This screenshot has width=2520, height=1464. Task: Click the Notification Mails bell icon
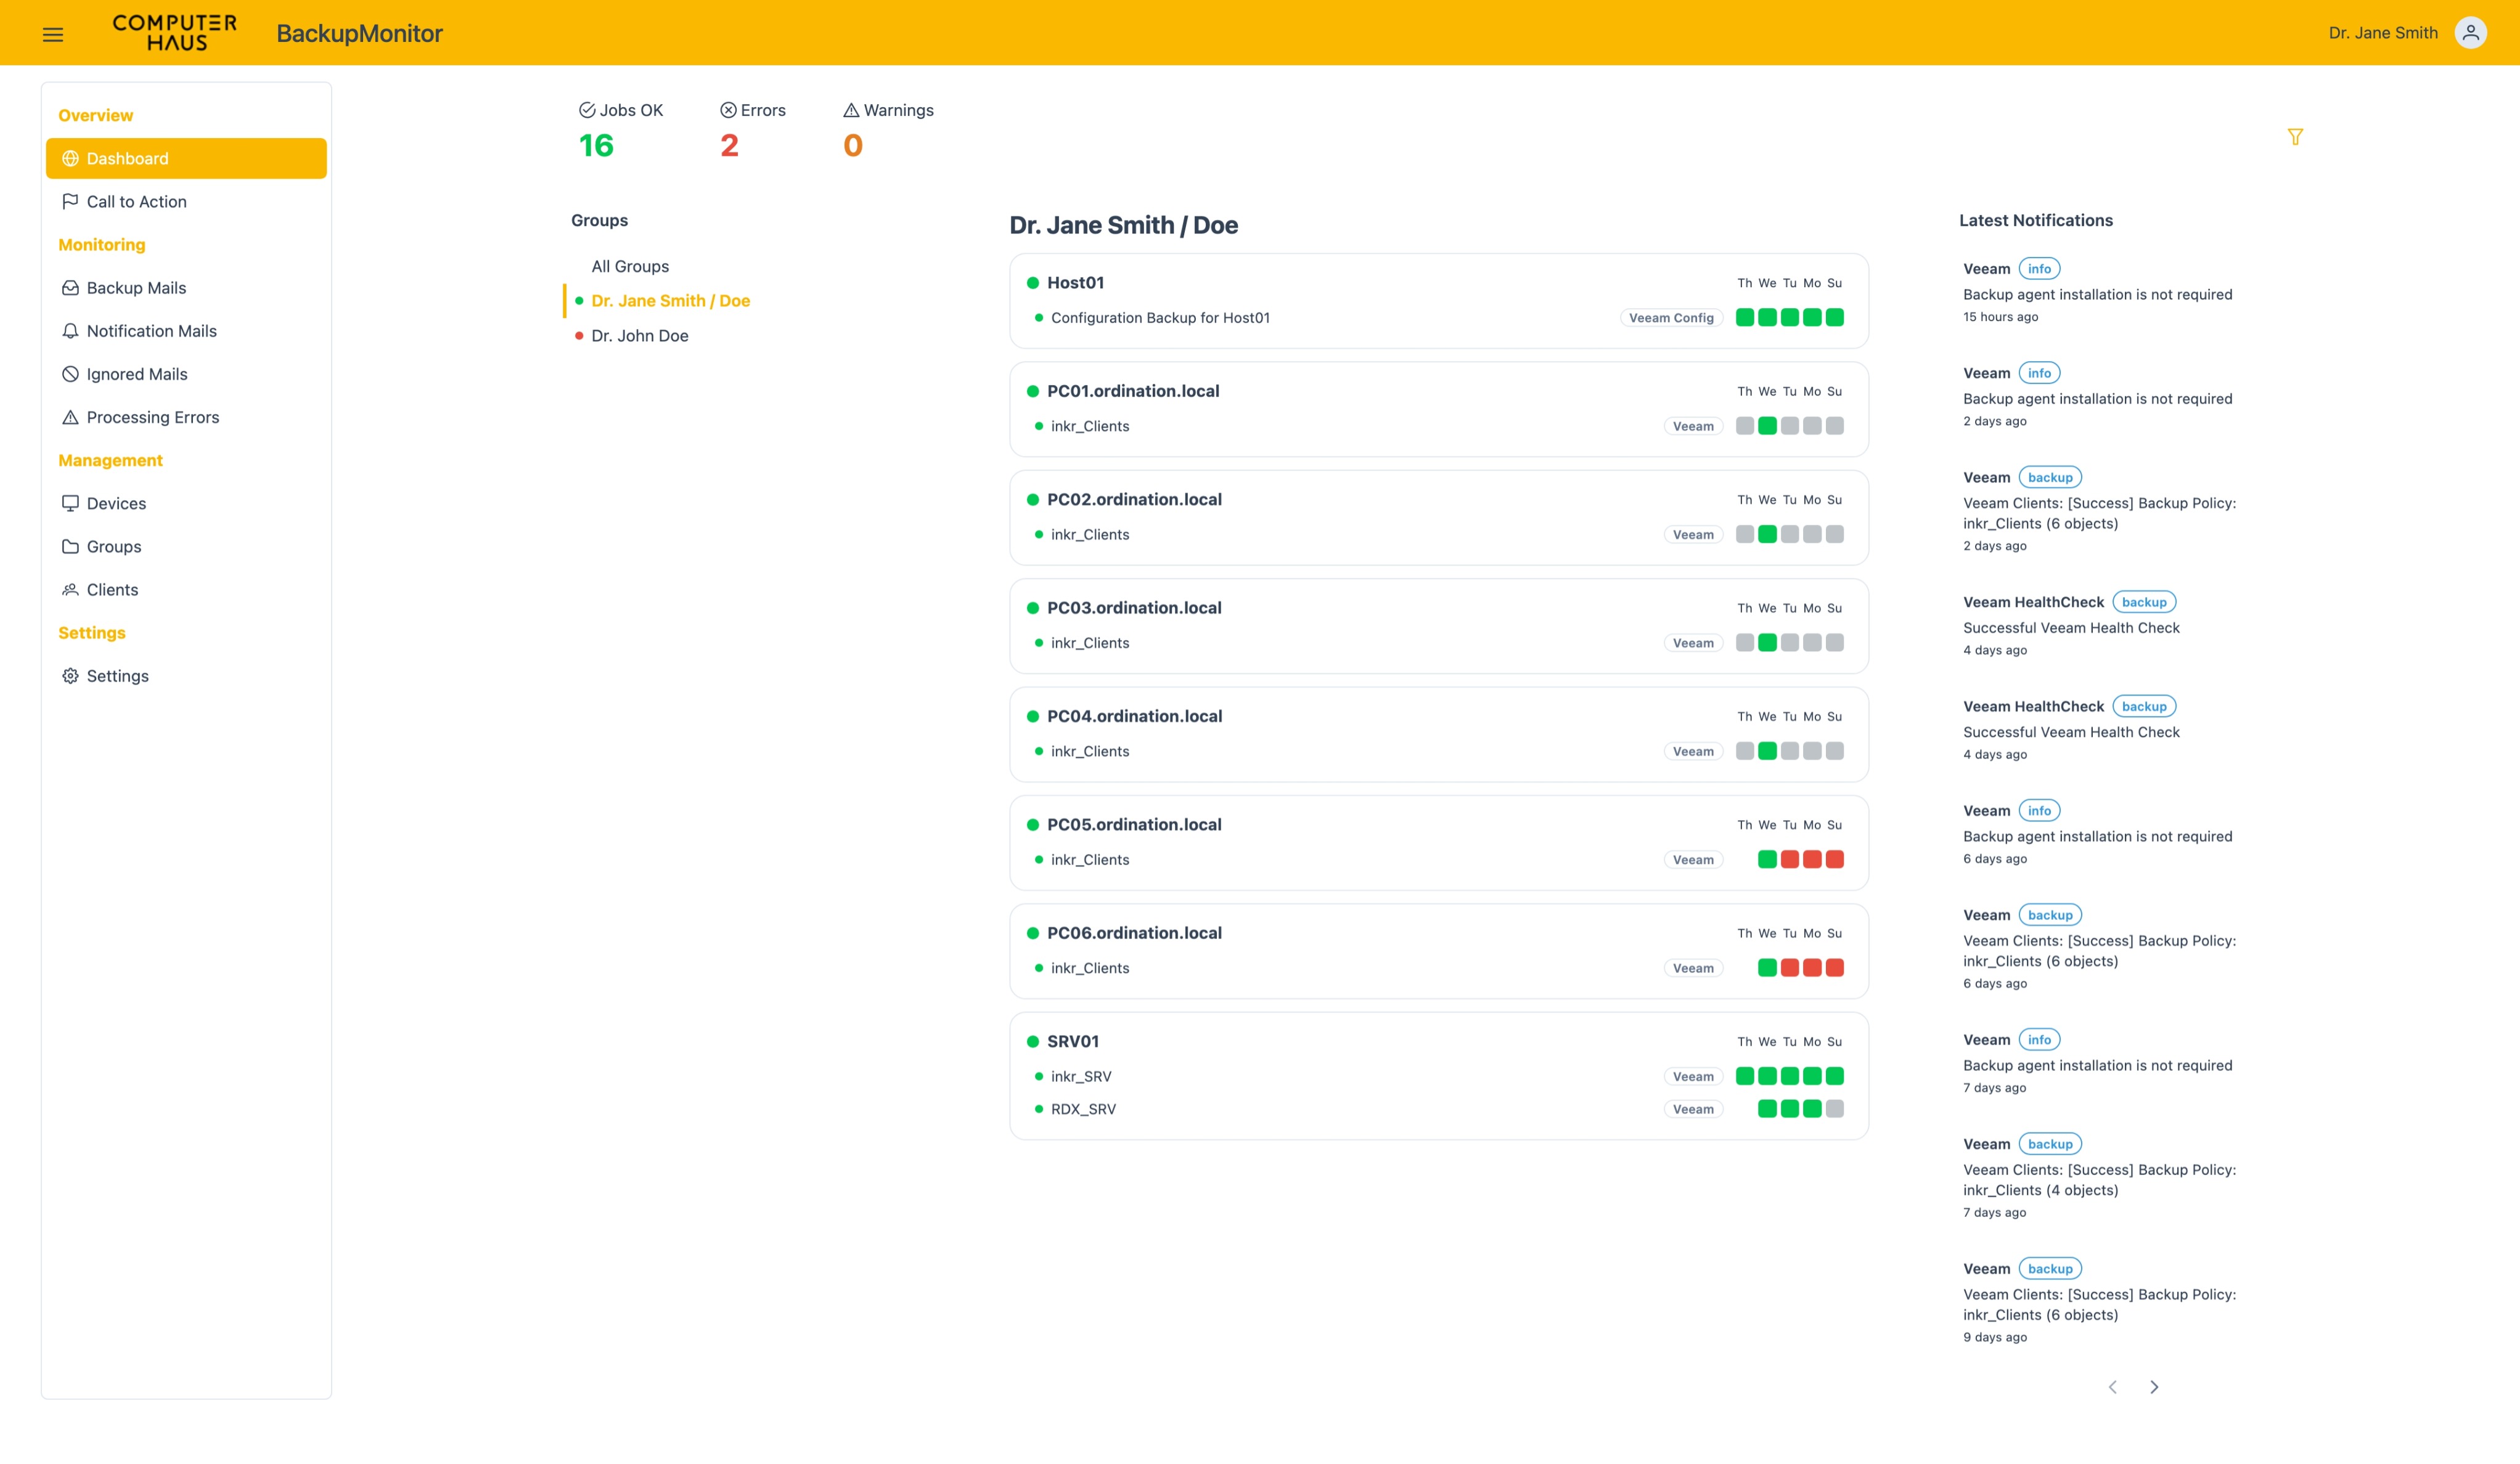tap(70, 331)
